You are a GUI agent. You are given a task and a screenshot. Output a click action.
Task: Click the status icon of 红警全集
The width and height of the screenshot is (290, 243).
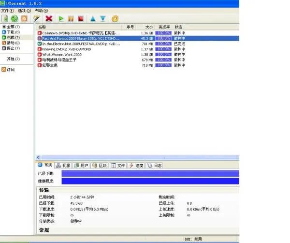40,65
